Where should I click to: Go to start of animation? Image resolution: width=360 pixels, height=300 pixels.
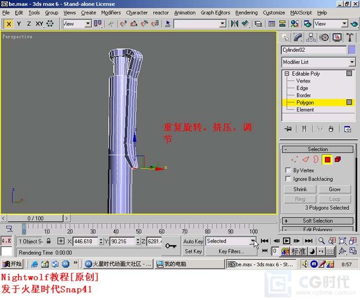264,241
